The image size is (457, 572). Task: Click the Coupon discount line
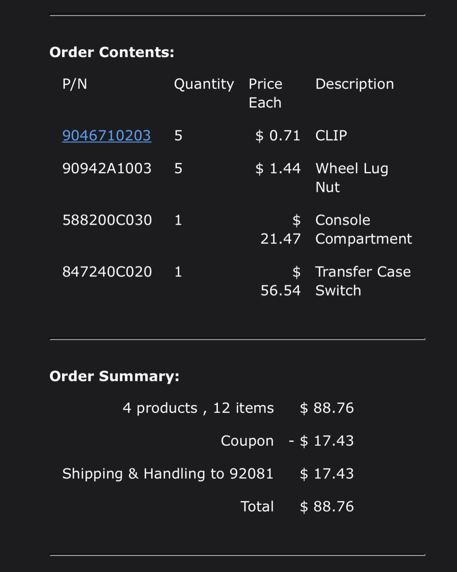(287, 441)
